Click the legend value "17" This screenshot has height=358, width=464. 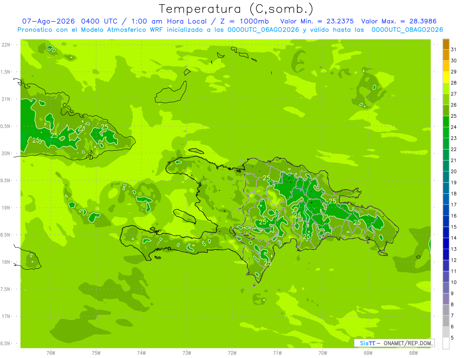454,205
